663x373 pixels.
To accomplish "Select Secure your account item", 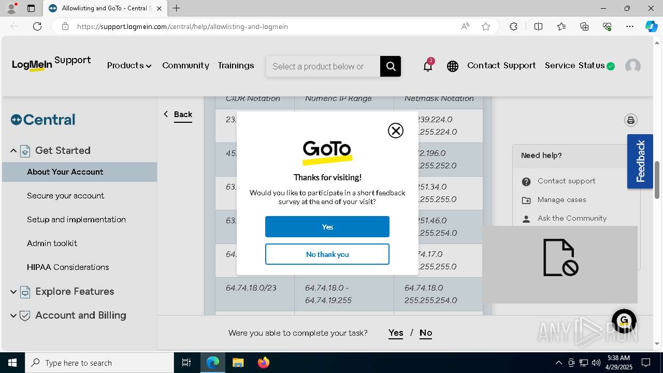I will [65, 196].
